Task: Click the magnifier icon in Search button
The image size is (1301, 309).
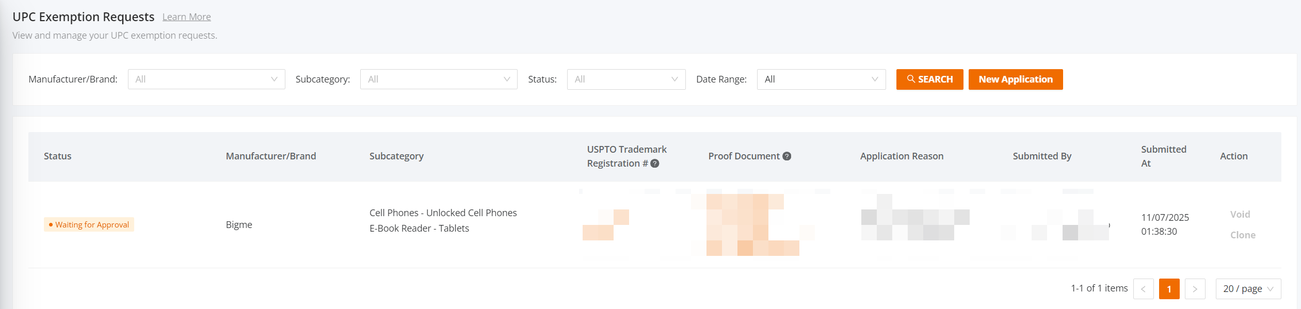Action: point(911,79)
